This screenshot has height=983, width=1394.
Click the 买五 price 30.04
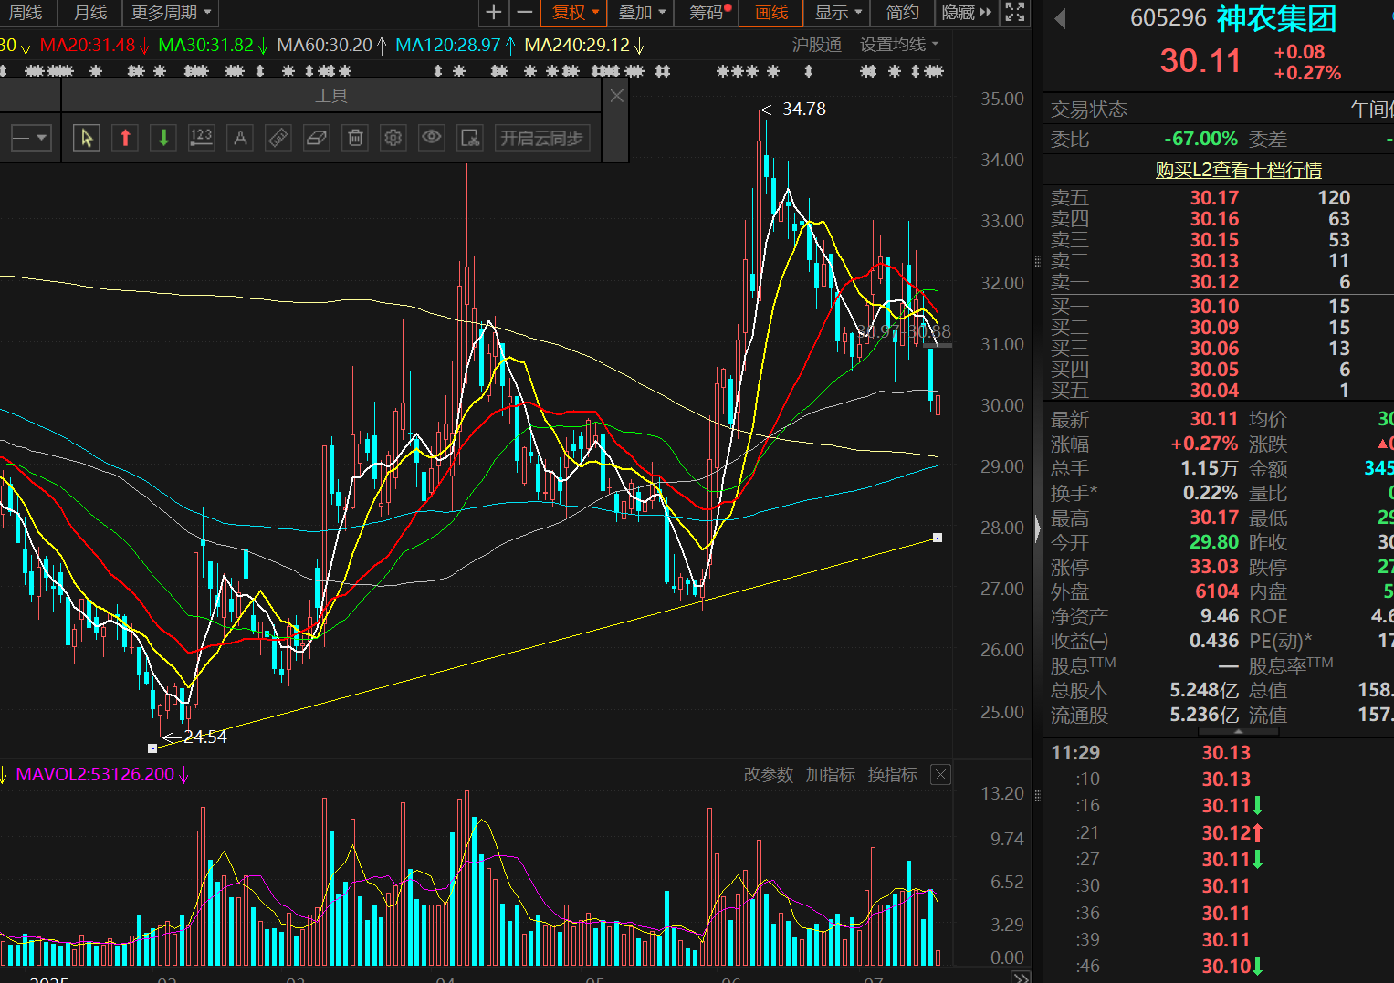click(1214, 391)
